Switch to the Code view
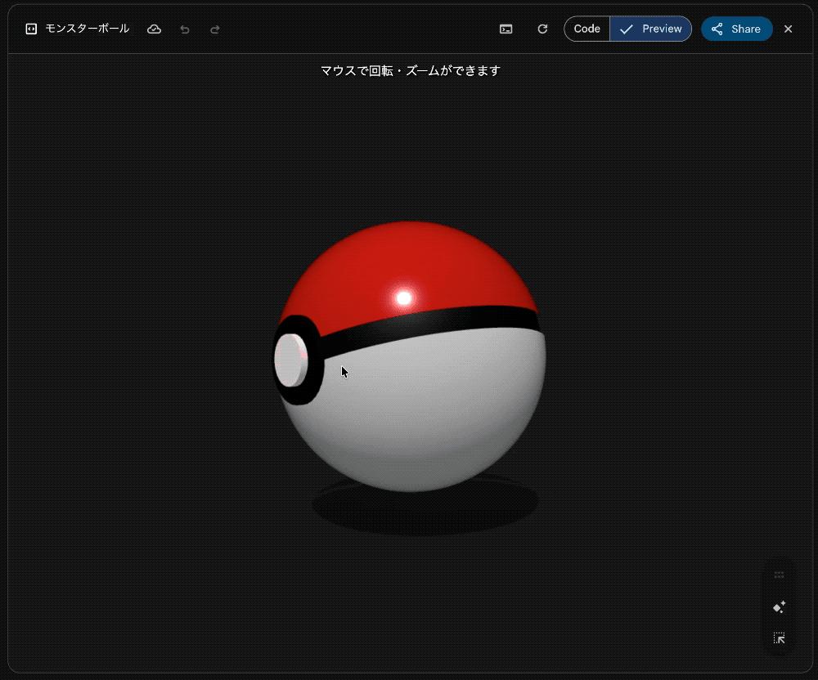 (x=587, y=29)
